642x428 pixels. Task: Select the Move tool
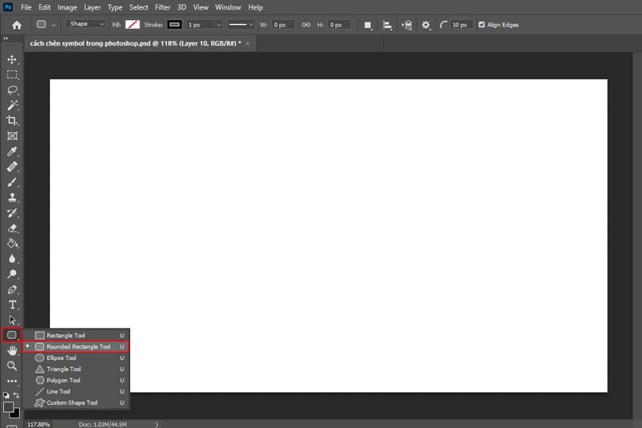(12, 59)
